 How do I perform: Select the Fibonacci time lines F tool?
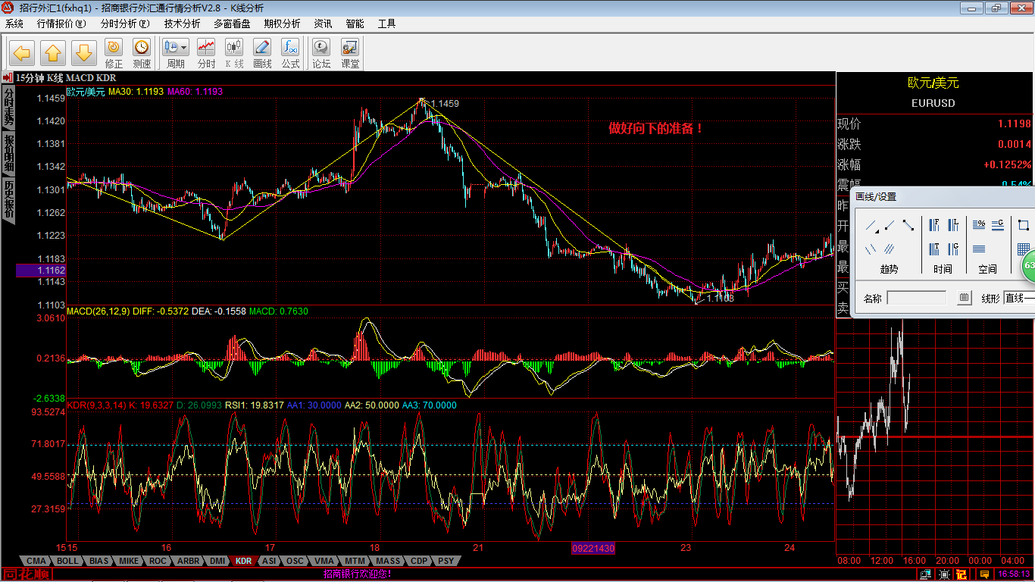point(934,225)
